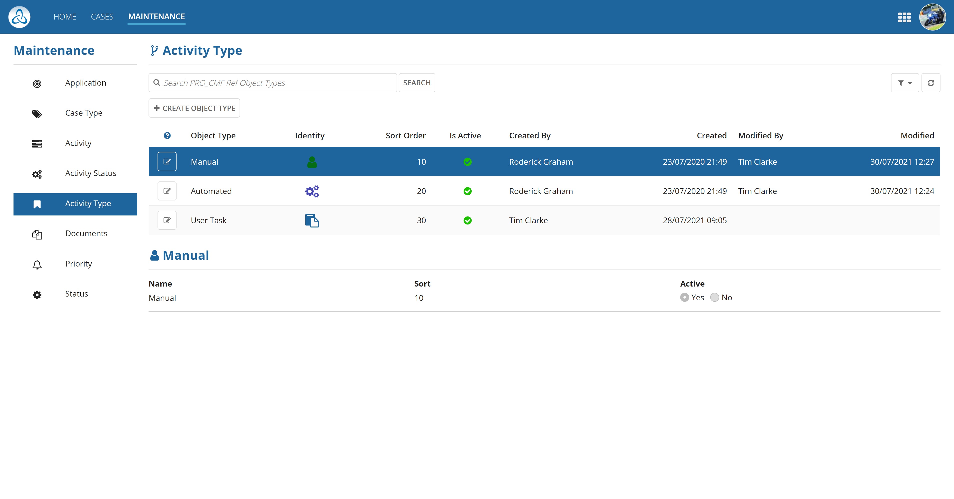Click the Documents sidebar icon
This screenshot has width=954, height=499.
[37, 234]
